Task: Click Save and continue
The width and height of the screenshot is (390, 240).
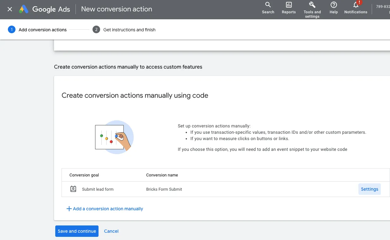Action: [x=77, y=231]
